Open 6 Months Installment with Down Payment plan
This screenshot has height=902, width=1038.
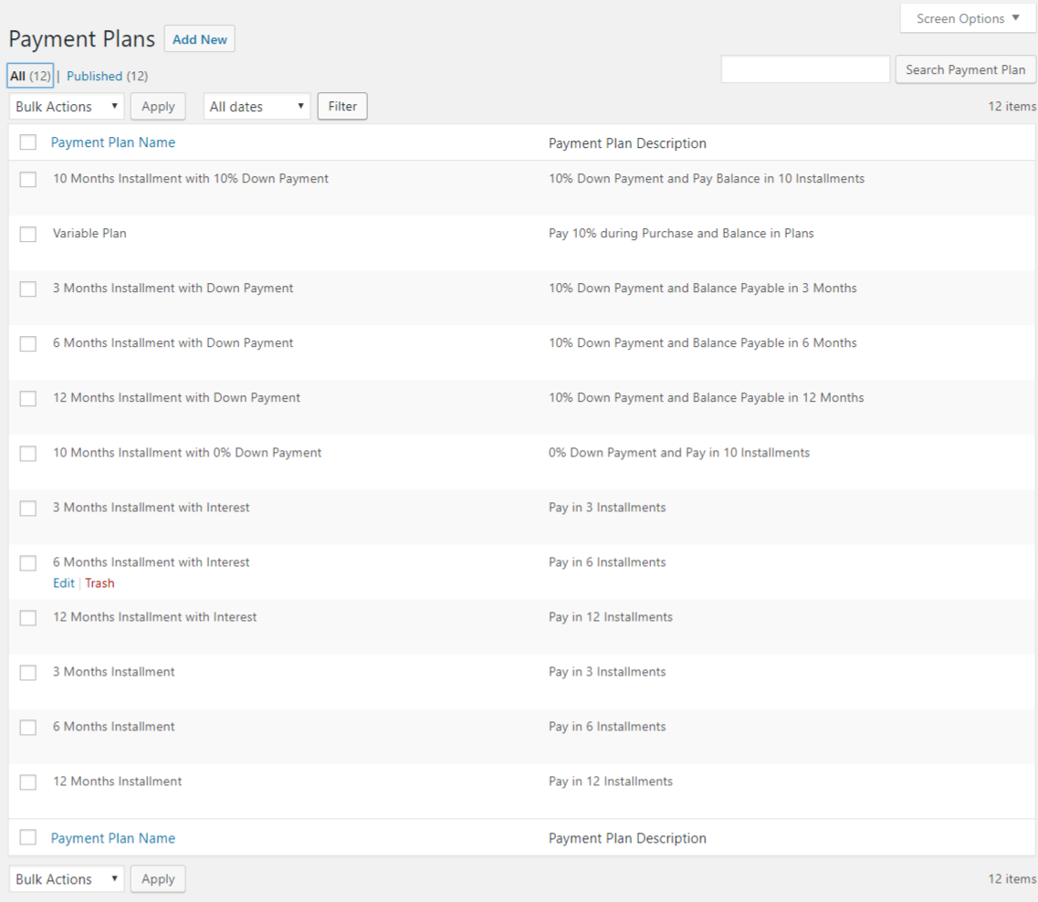(x=173, y=342)
